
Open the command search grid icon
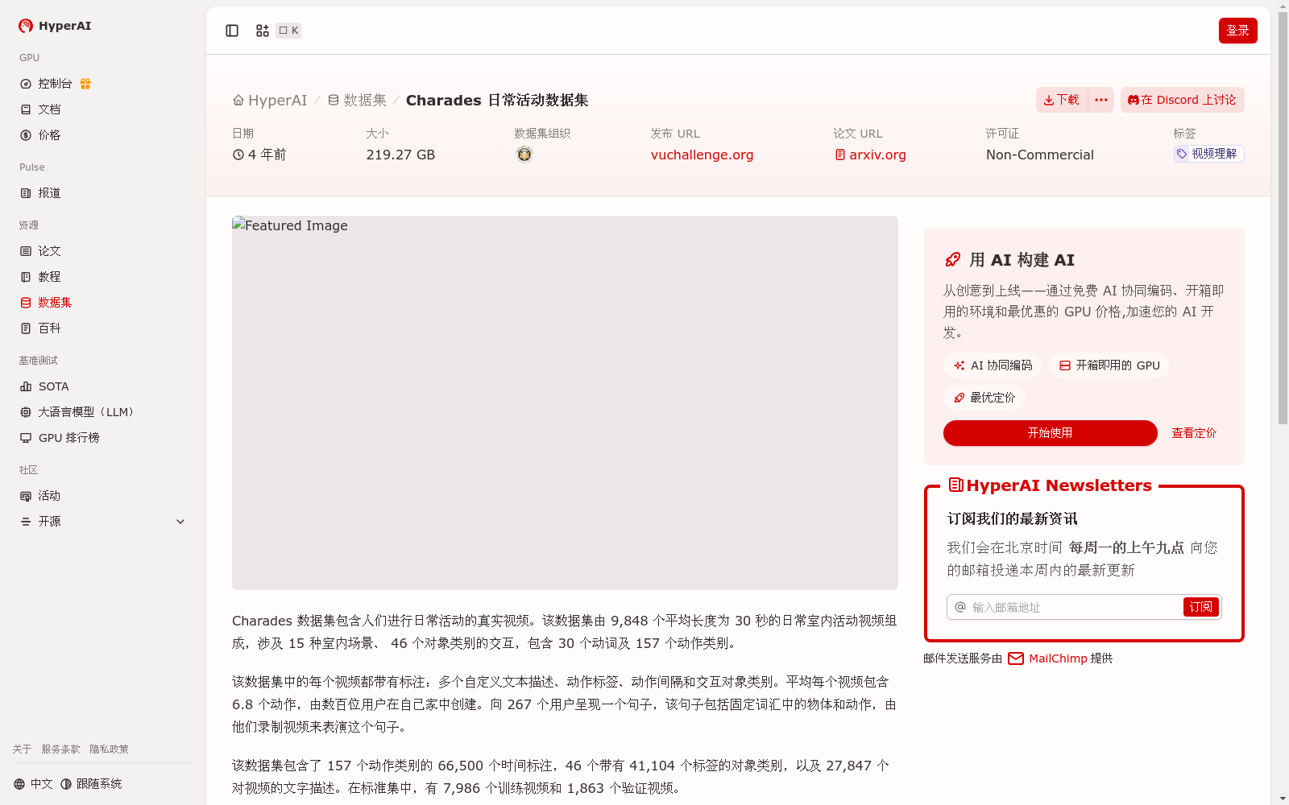[263, 31]
